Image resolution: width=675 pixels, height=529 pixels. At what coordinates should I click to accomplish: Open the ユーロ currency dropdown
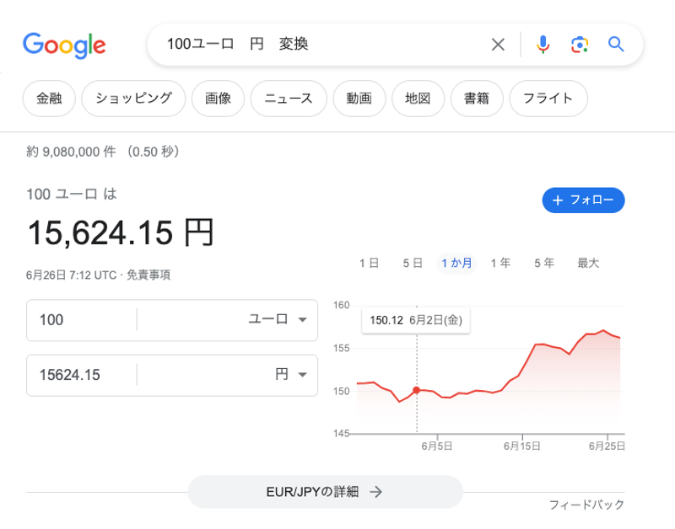(x=277, y=319)
